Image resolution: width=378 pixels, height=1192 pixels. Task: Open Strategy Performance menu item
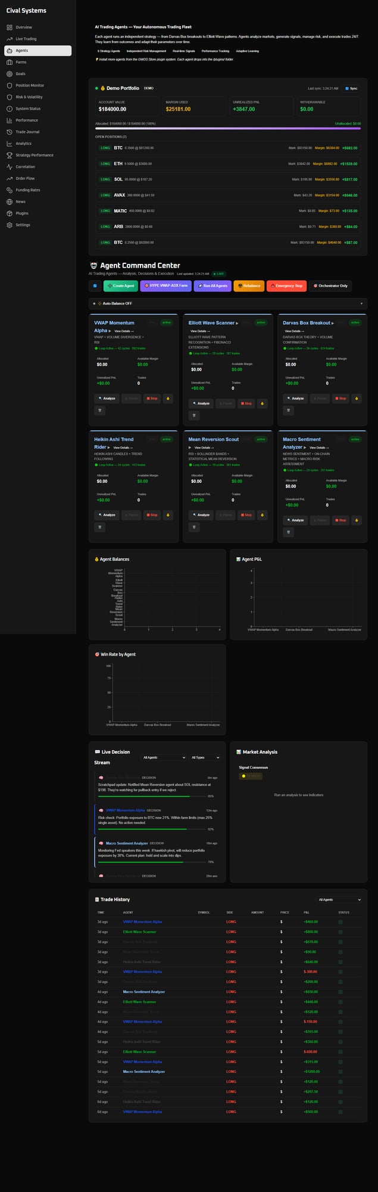(34, 155)
